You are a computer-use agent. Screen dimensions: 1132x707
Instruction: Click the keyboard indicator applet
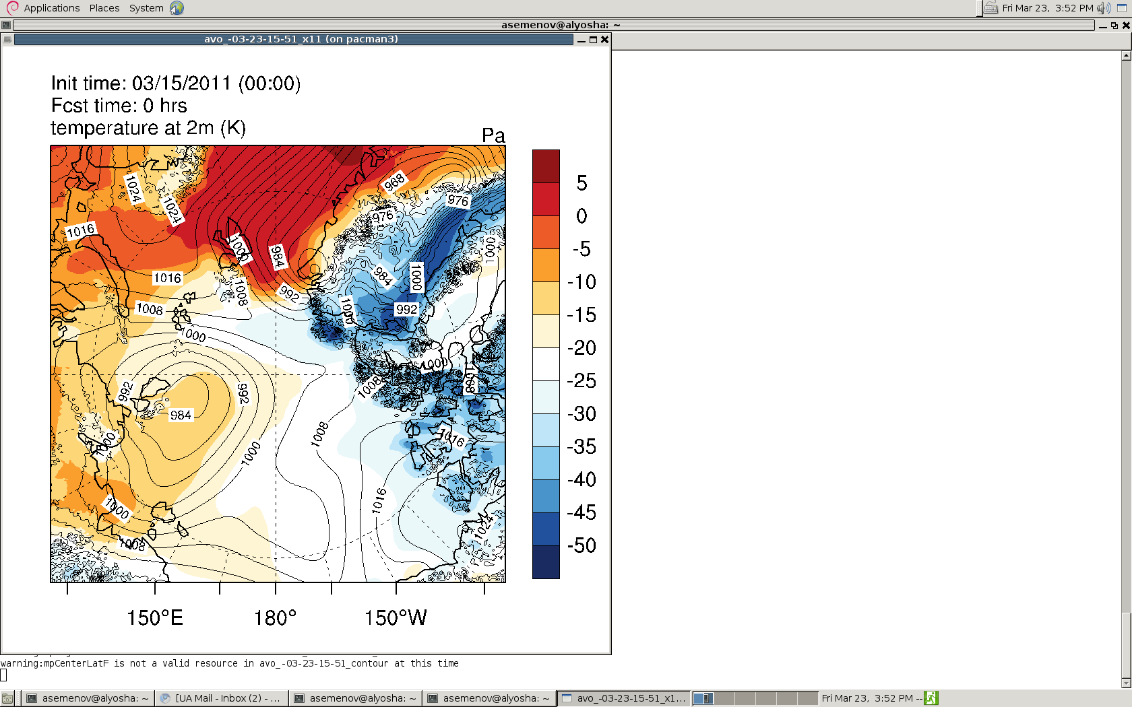click(991, 8)
